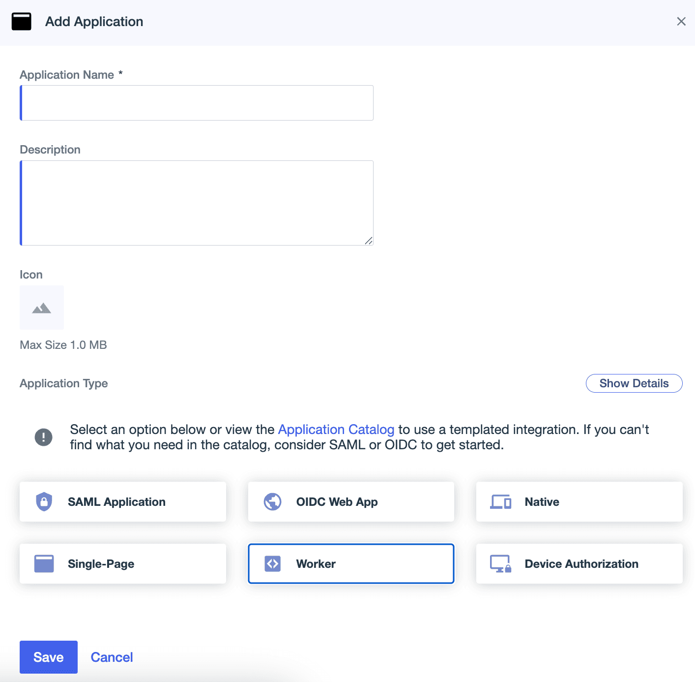Viewport: 695px width, 682px height.
Task: Save the new application
Action: (48, 657)
